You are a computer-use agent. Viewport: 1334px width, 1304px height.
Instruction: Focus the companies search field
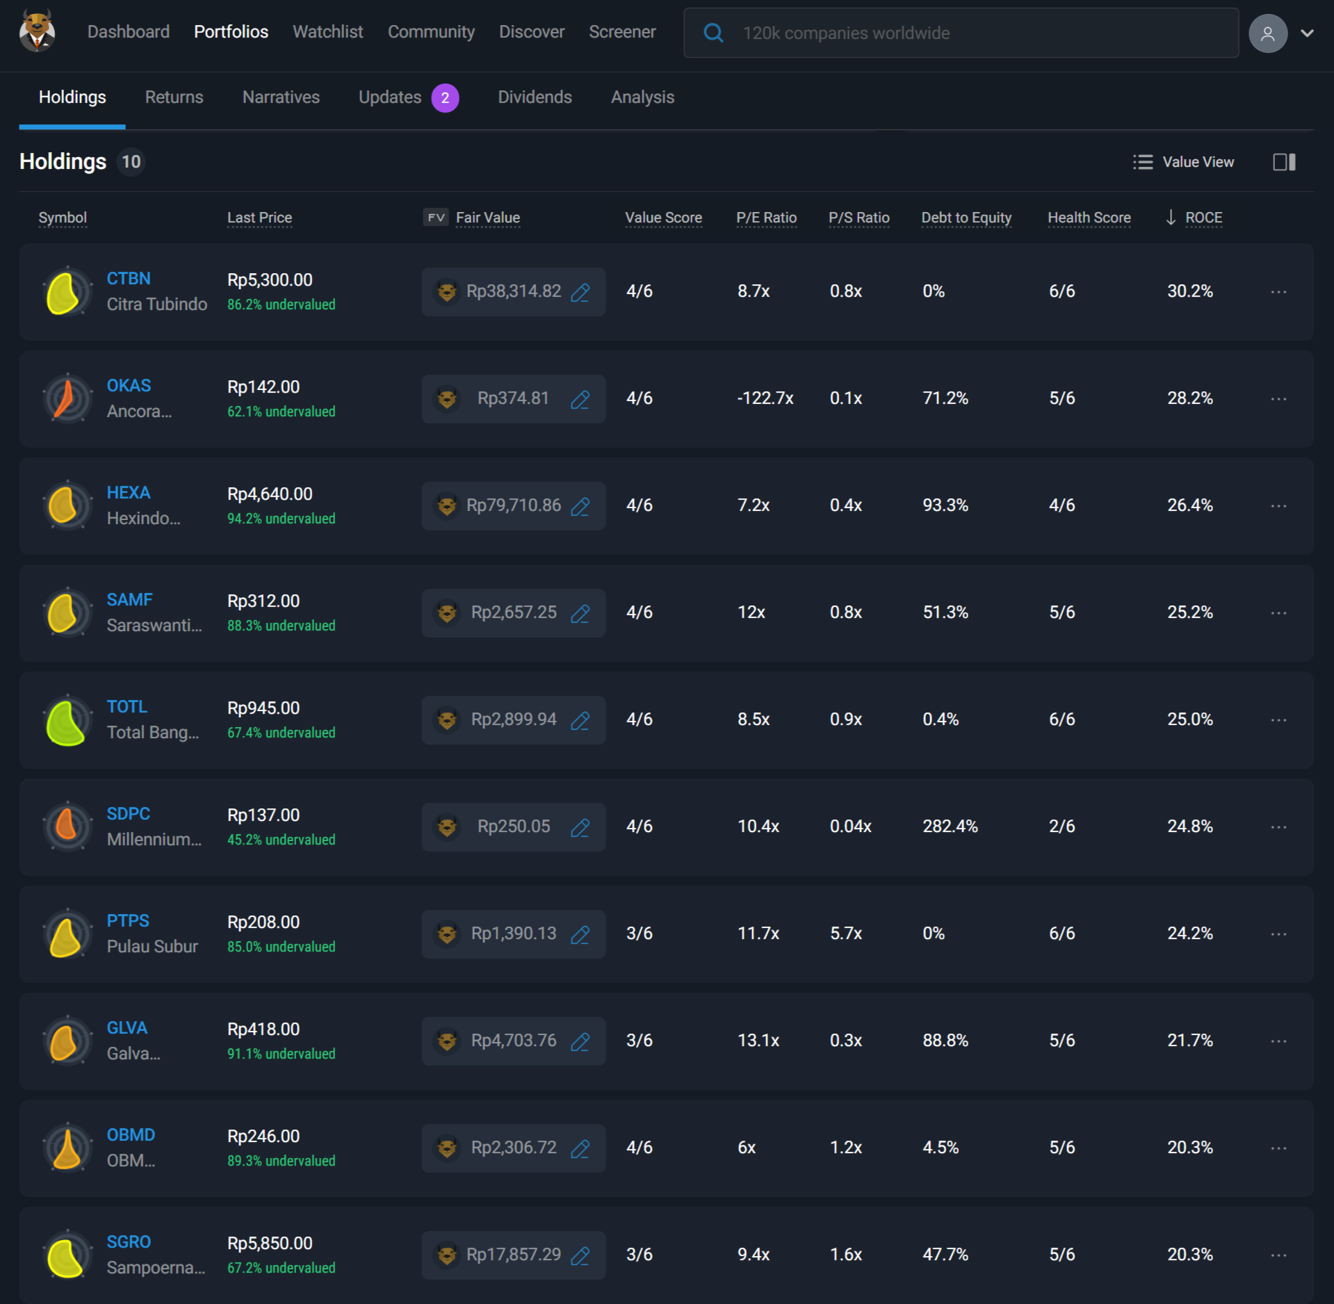coord(961,33)
